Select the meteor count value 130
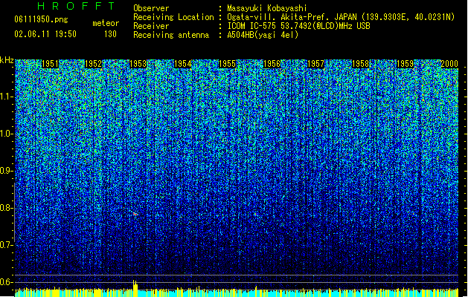The width and height of the screenshot is (468, 297). tap(110, 34)
